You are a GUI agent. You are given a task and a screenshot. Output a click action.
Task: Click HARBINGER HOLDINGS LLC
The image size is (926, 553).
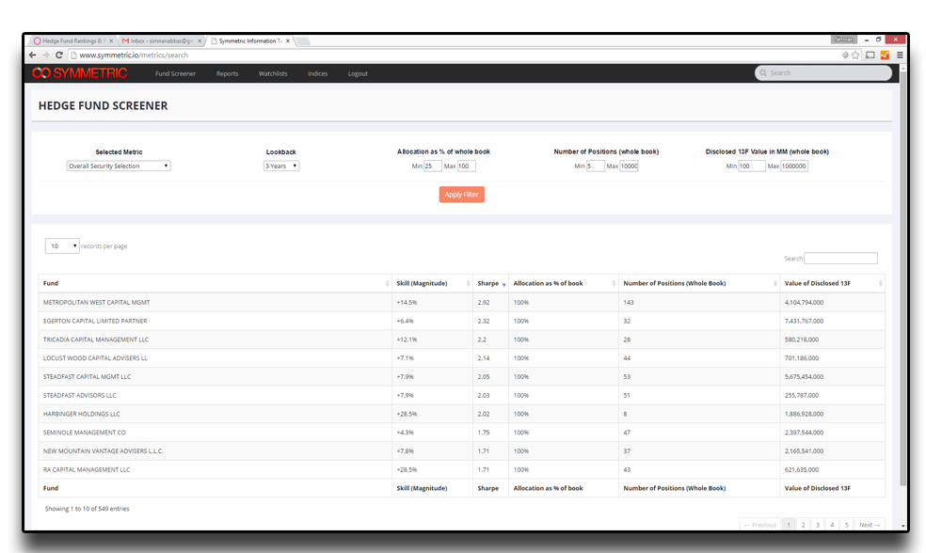coord(82,414)
